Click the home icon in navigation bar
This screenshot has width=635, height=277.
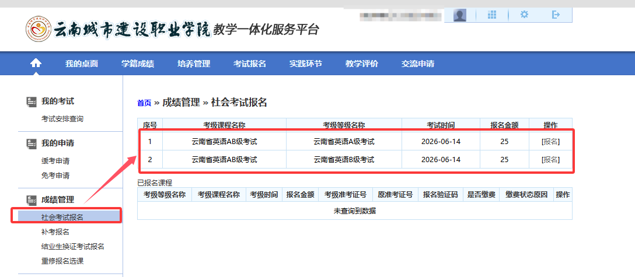click(36, 64)
